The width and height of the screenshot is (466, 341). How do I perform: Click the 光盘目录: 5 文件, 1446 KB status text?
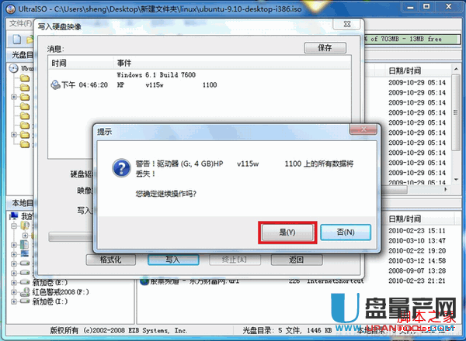[x=287, y=330]
